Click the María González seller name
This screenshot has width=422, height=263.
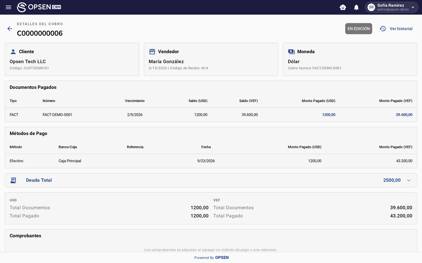coord(166,62)
